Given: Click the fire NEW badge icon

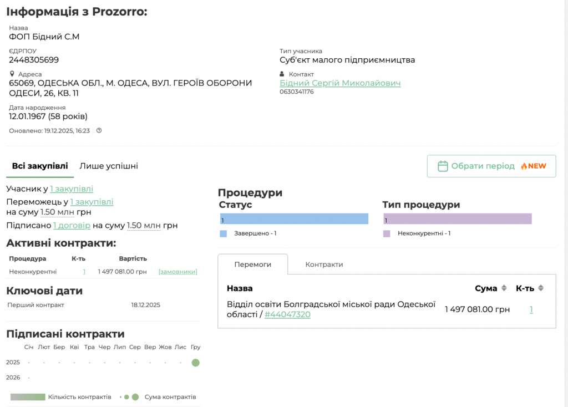Looking at the screenshot, I should point(523,166).
